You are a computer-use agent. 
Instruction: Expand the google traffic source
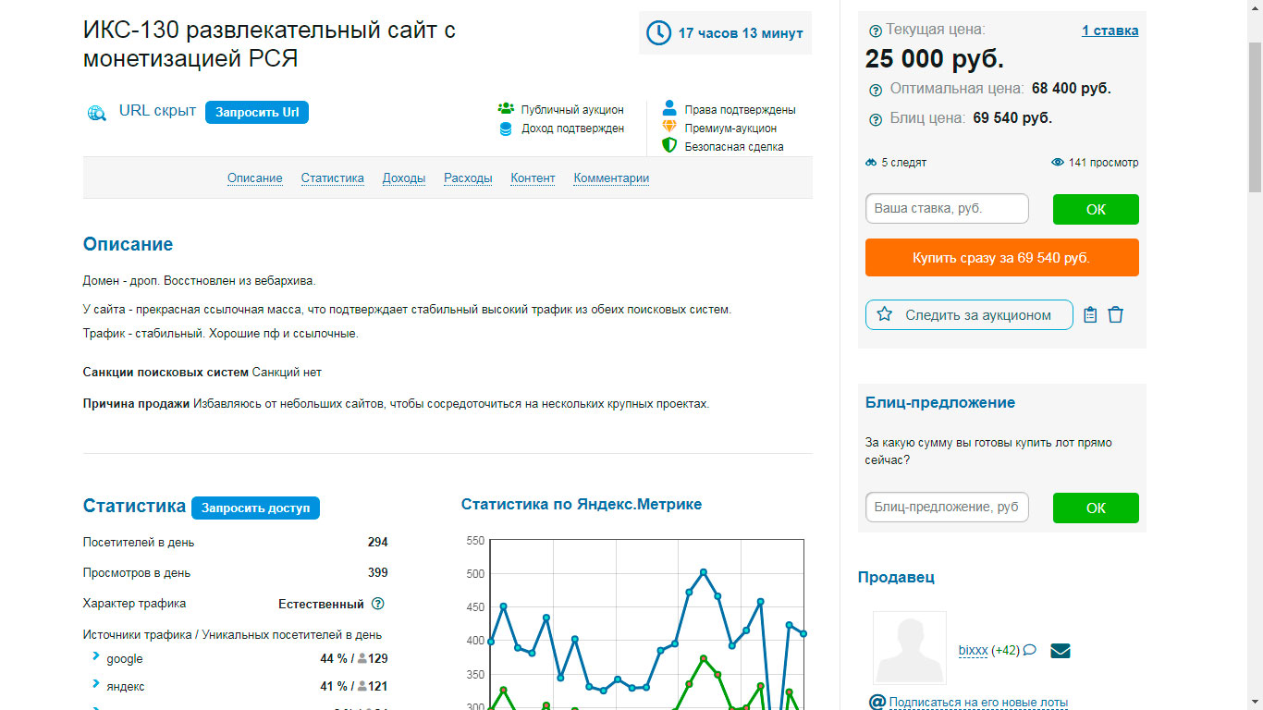click(95, 656)
